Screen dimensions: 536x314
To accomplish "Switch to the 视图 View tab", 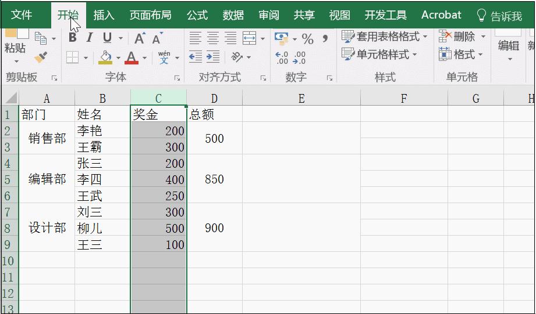I will click(339, 15).
